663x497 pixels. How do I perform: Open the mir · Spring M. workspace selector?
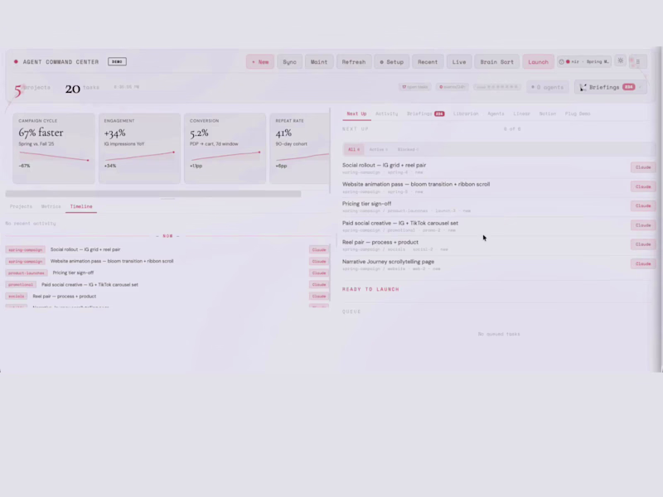(x=584, y=61)
